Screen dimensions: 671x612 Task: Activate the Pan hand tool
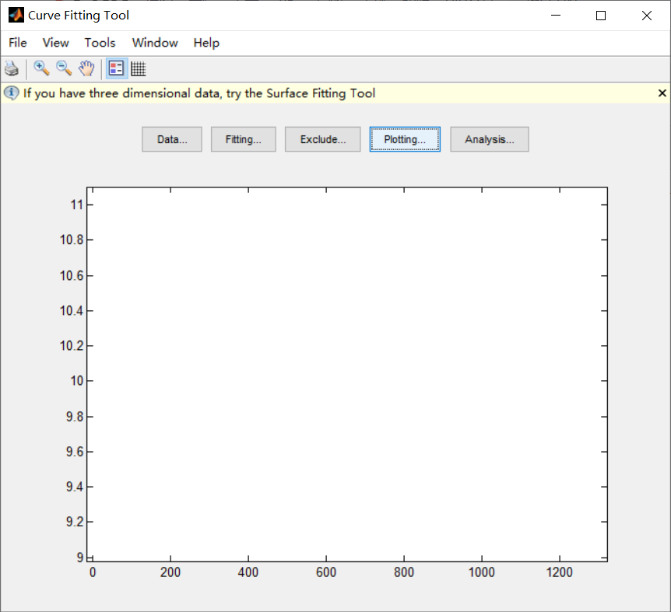86,68
